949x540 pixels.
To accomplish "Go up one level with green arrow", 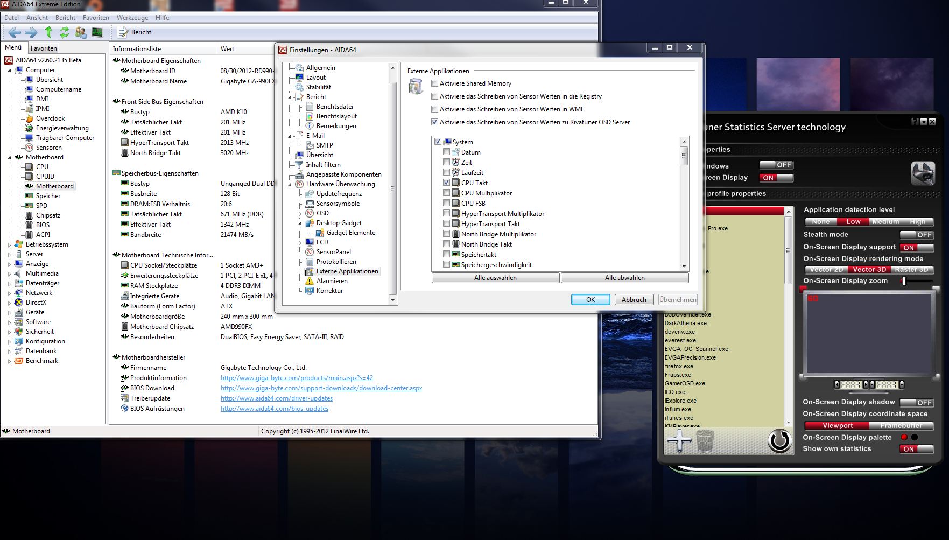I will pyautogui.click(x=48, y=32).
